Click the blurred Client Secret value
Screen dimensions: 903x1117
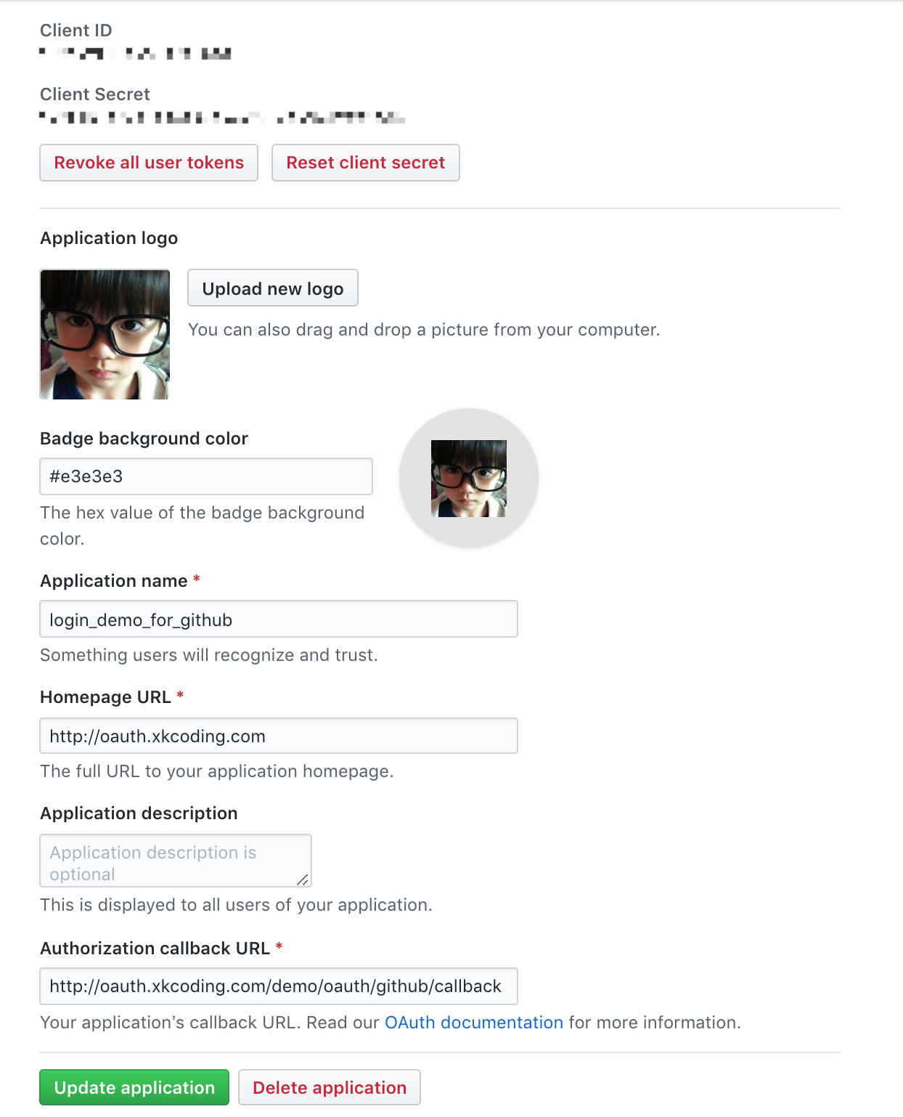(222, 118)
